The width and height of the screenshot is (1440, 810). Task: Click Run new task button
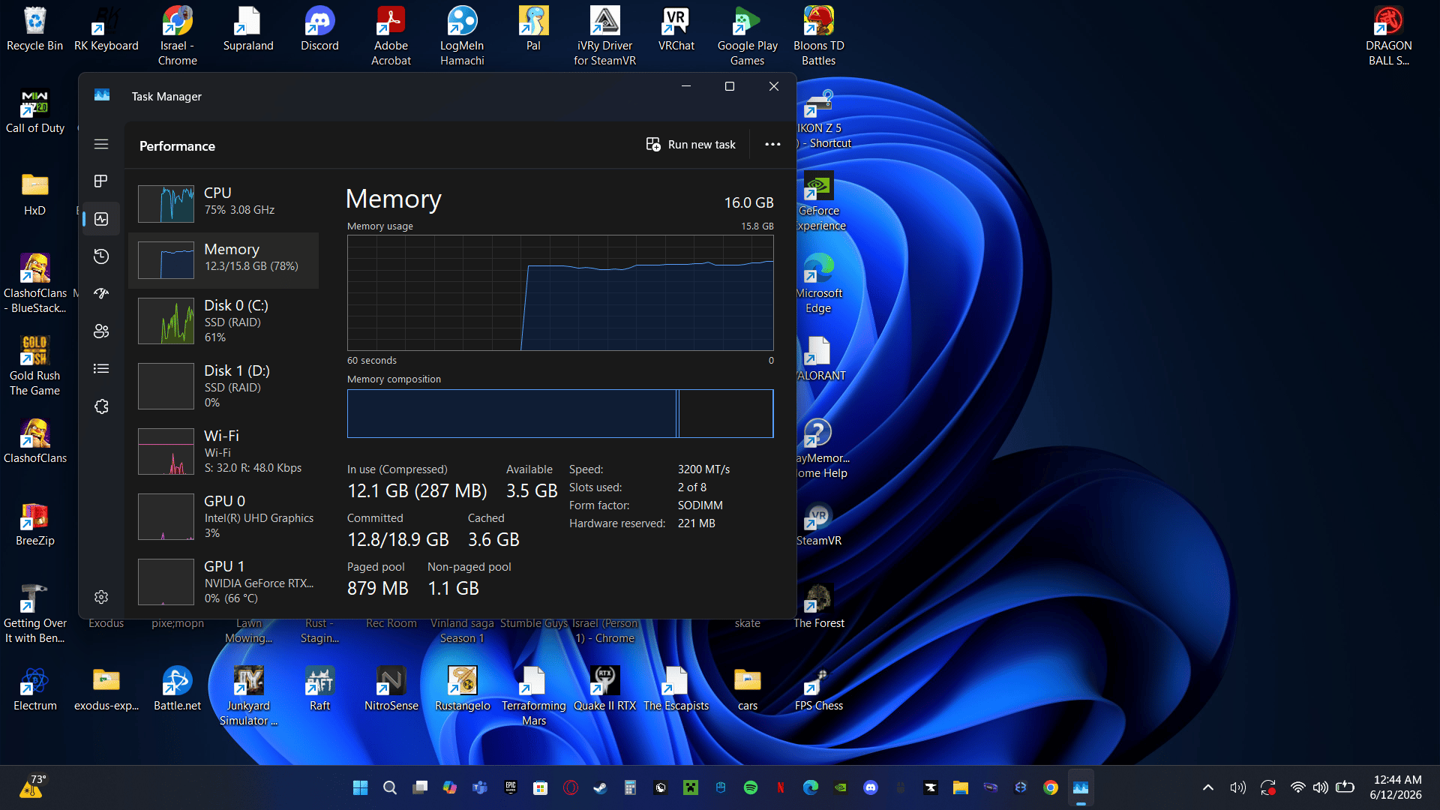tap(691, 145)
